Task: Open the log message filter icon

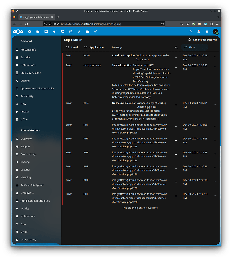Action: click(176, 47)
